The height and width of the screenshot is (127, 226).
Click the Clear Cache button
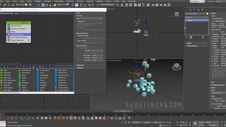[x=220, y=21]
